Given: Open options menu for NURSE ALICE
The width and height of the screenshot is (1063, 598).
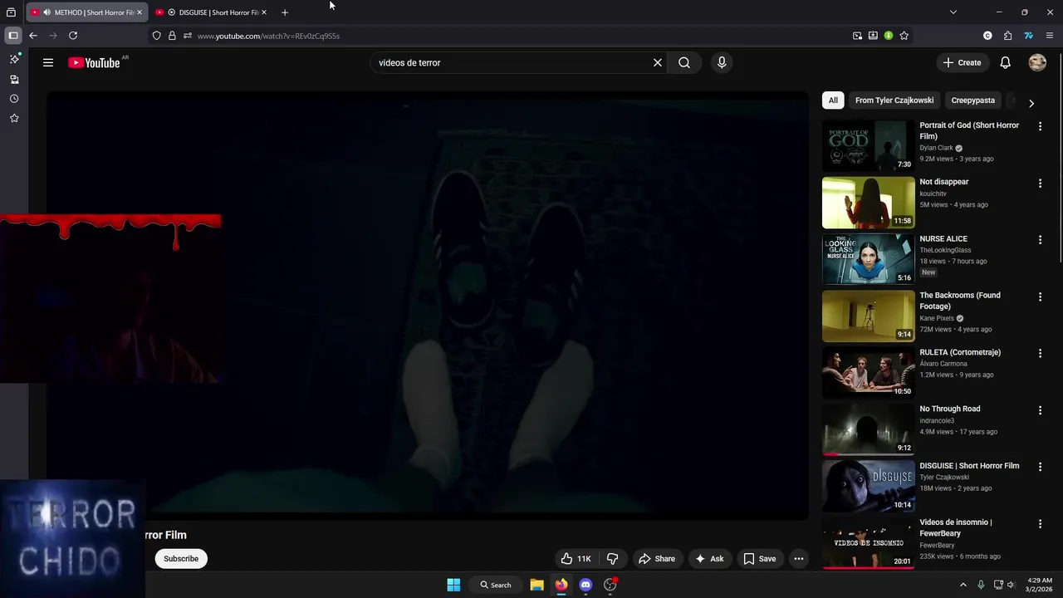Looking at the screenshot, I should 1040,240.
